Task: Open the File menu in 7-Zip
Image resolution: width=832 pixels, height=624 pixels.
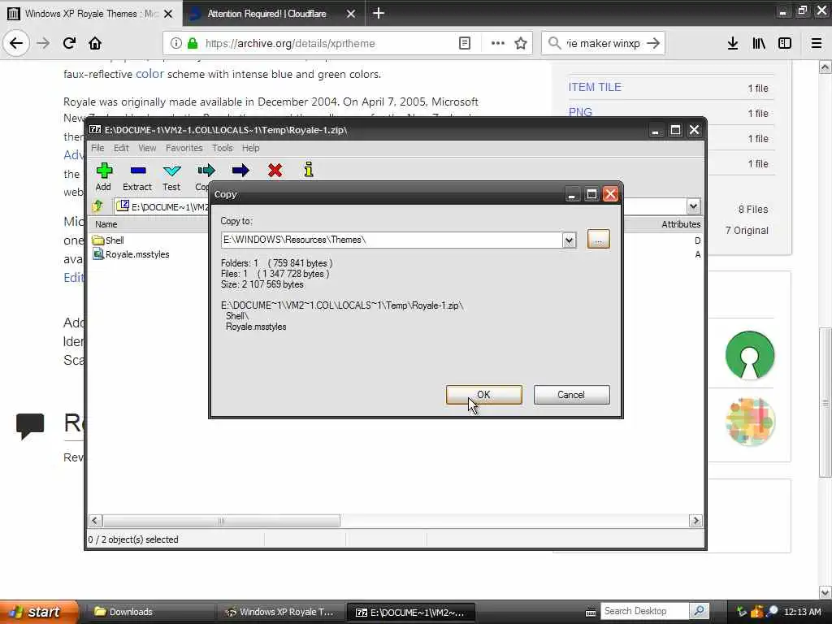Action: click(97, 148)
